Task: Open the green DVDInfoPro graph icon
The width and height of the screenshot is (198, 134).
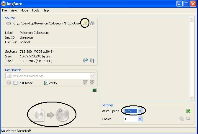Action: click(x=94, y=90)
